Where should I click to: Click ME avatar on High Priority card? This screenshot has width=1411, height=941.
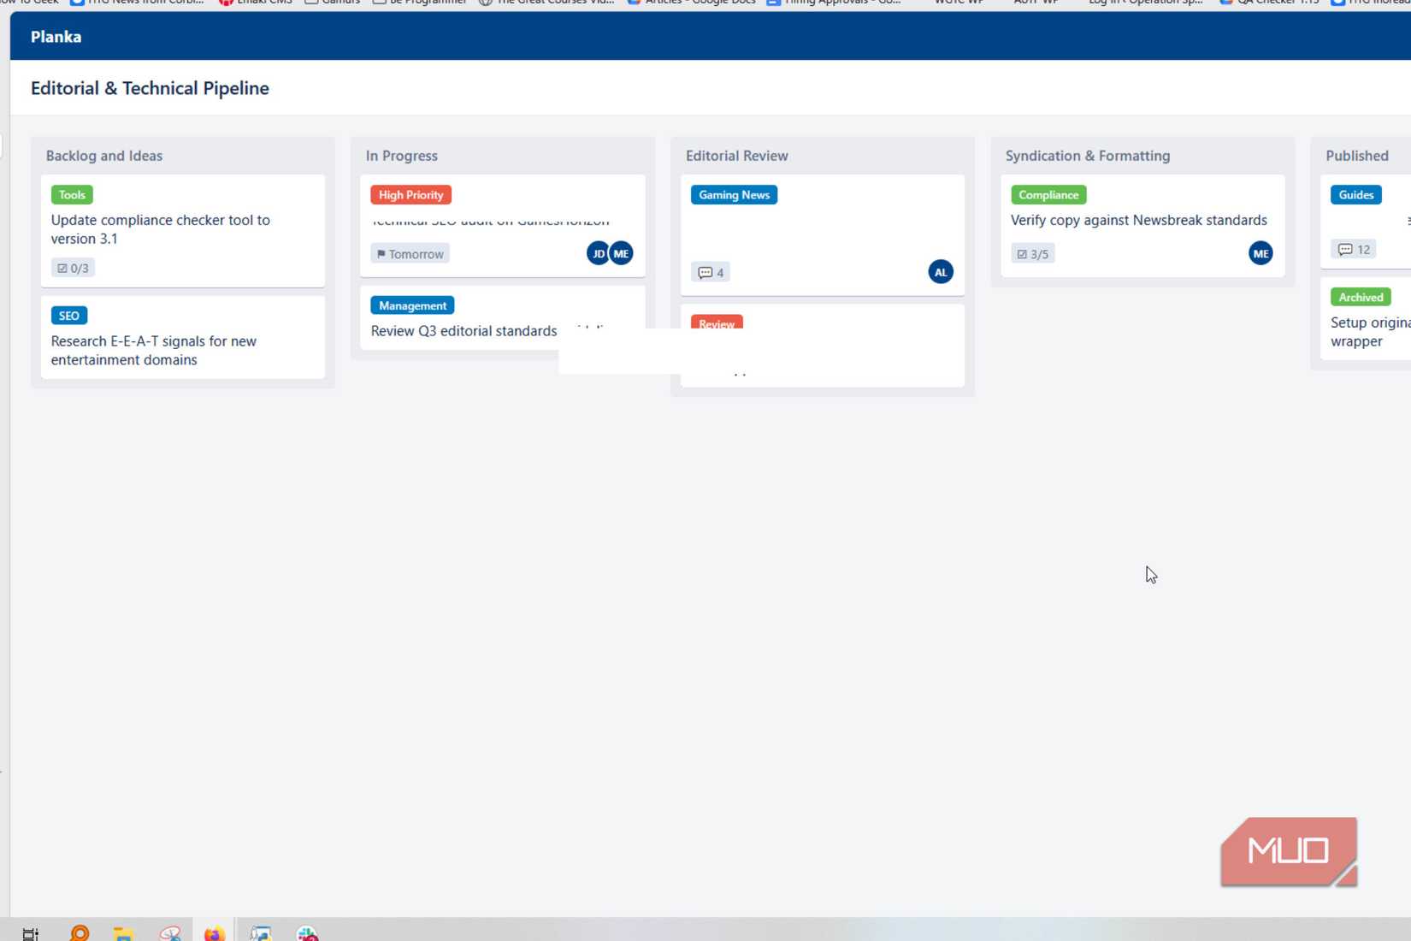pyautogui.click(x=622, y=253)
